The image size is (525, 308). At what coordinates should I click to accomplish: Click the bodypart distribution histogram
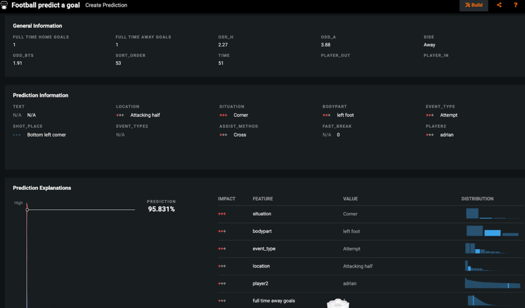coord(492,231)
